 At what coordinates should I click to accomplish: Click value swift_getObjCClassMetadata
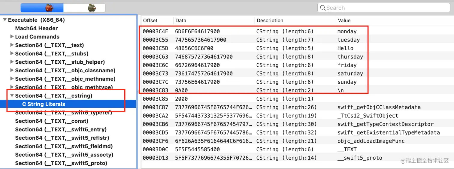coord(379,107)
